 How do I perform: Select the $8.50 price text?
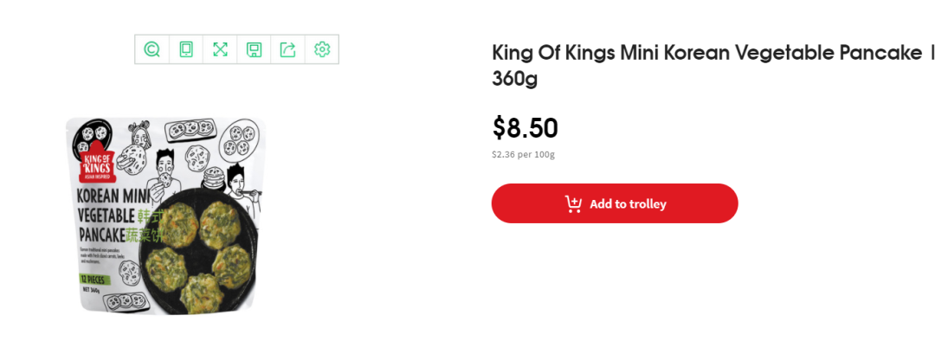click(x=525, y=128)
